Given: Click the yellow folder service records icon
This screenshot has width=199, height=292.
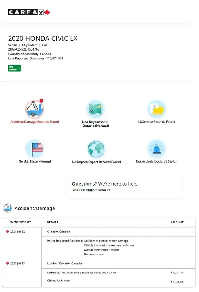Looking at the screenshot, I should [156, 109].
